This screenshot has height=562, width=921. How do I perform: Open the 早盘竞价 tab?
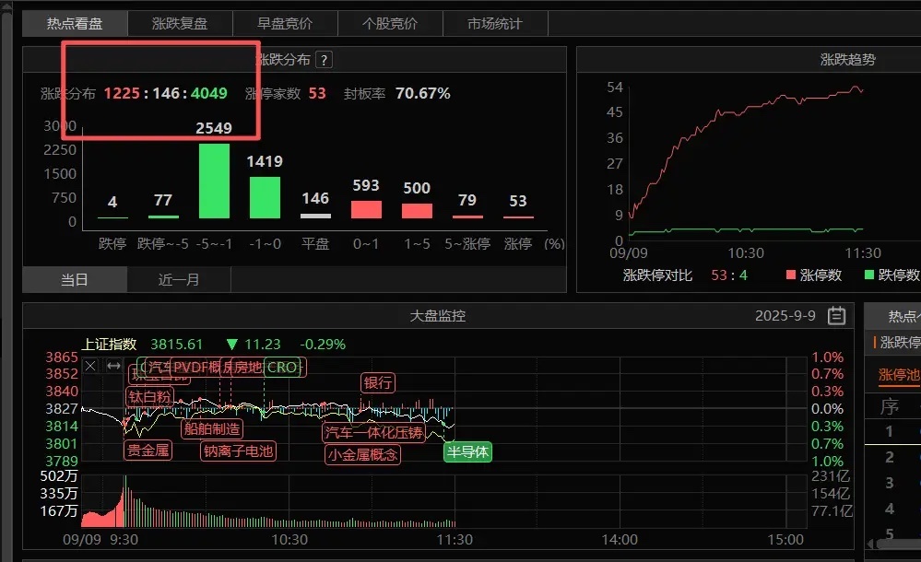pyautogui.click(x=285, y=23)
